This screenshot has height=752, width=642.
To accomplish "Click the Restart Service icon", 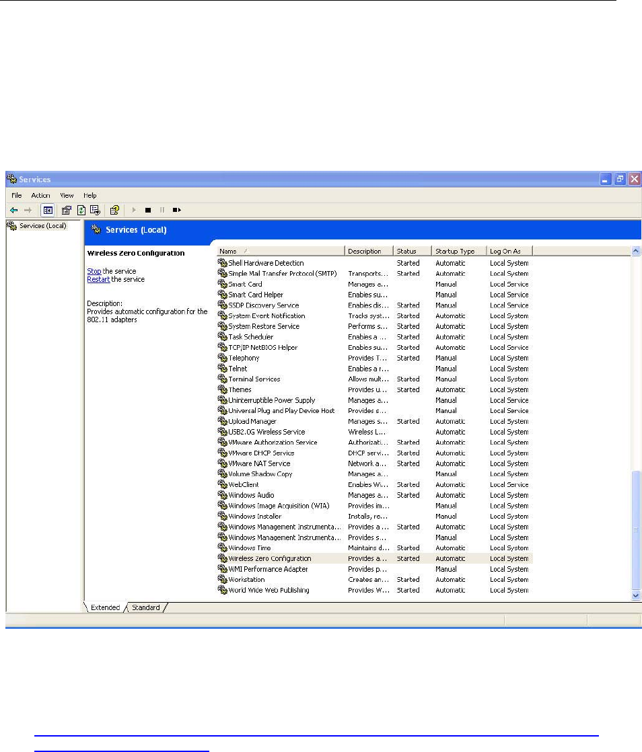I will tap(177, 210).
